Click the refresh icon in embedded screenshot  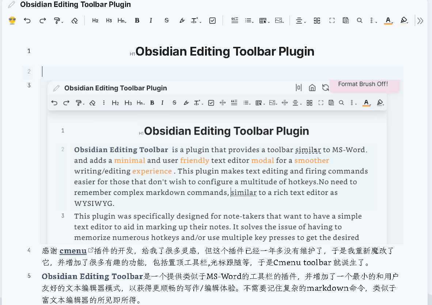325,88
